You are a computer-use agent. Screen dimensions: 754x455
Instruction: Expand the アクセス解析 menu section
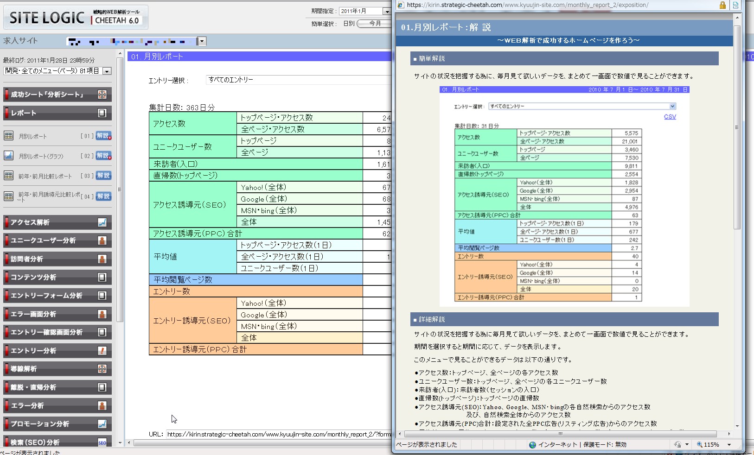[57, 222]
